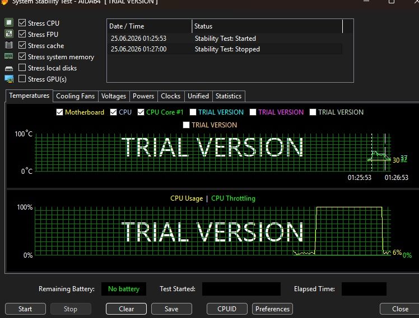
Task: Click the CPU Throttling legend label
Action: click(x=233, y=198)
